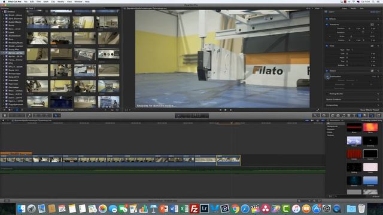Click the import media arrow button
Viewport: 383px width, 215px height.
point(5,115)
